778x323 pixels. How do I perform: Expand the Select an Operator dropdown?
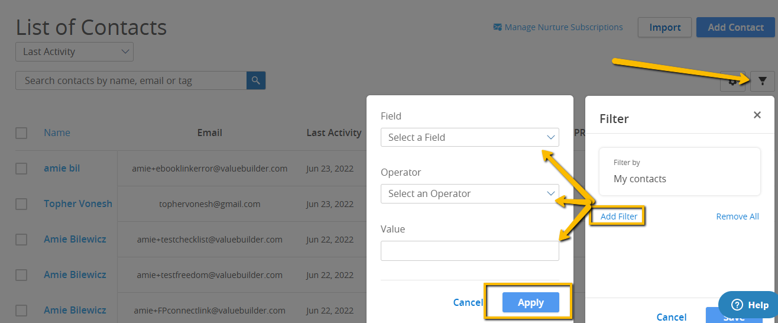pos(470,193)
